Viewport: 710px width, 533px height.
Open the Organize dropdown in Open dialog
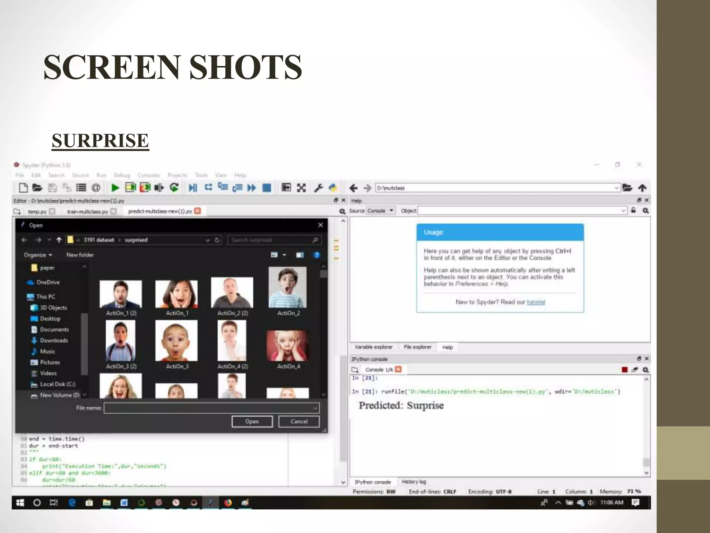click(38, 255)
